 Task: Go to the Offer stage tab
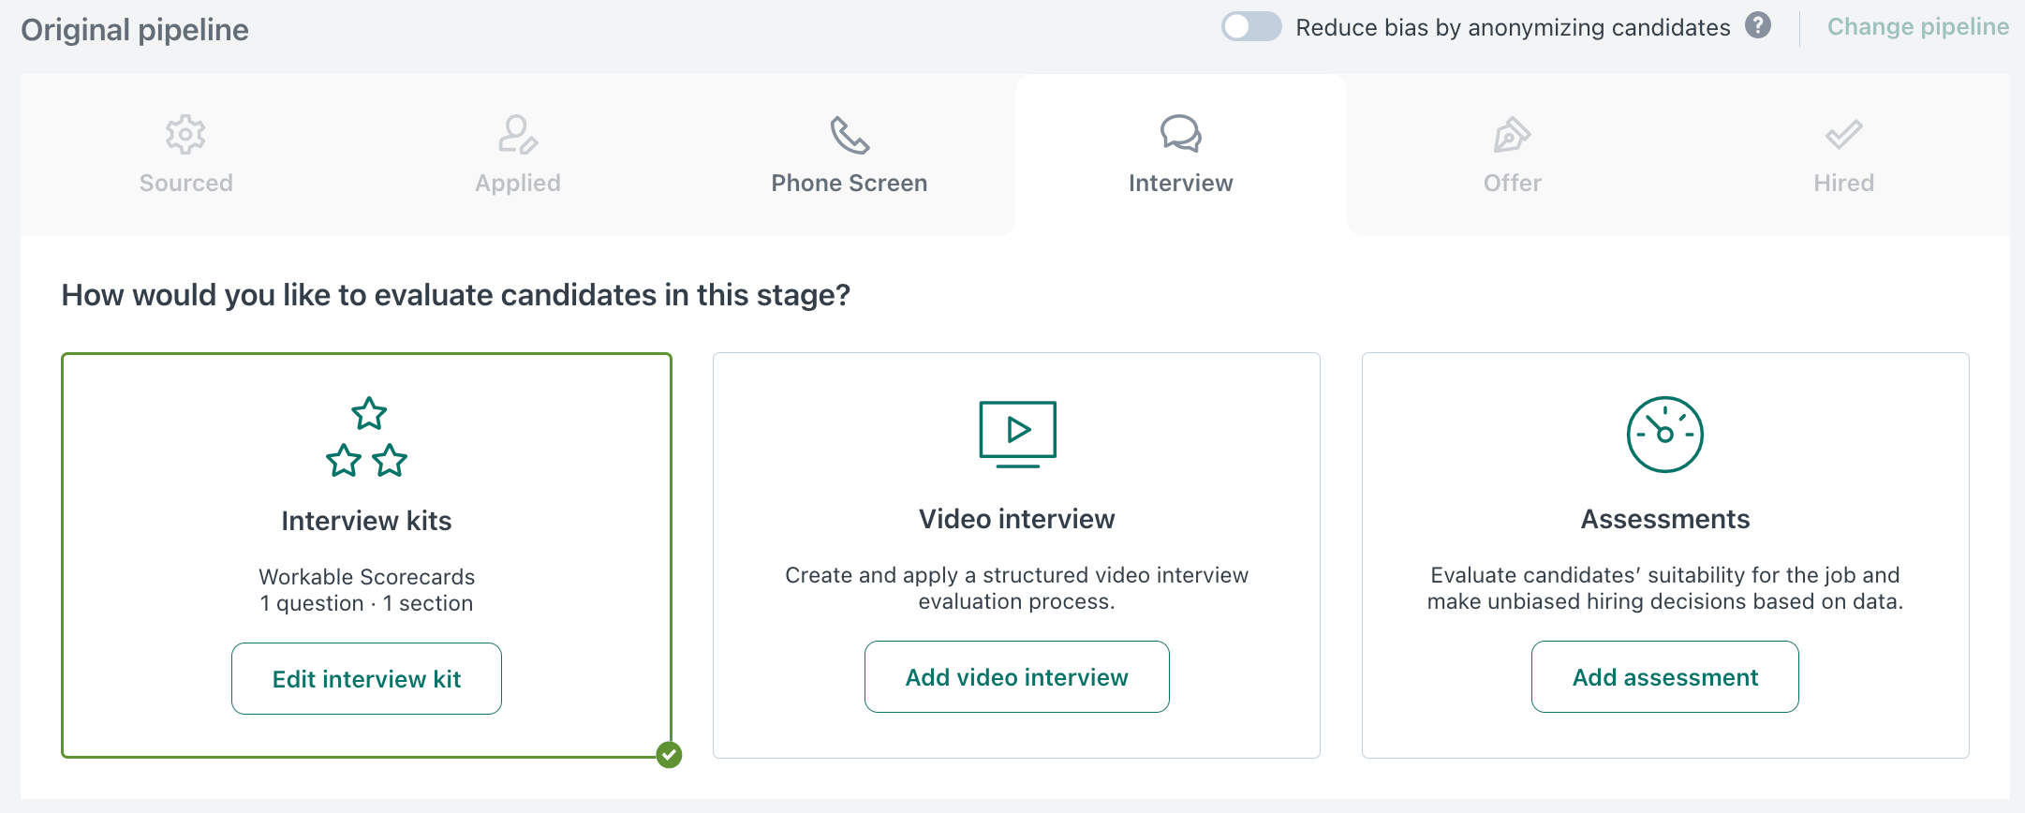(1513, 155)
